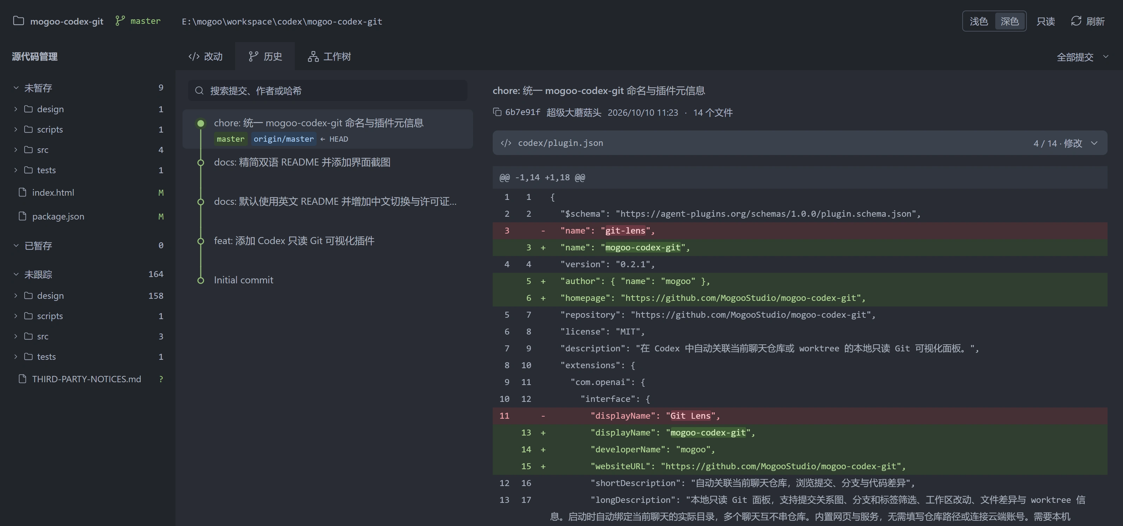Click into the 搜索提交、作者或哈希 search field
This screenshot has width=1123, height=526.
point(328,90)
